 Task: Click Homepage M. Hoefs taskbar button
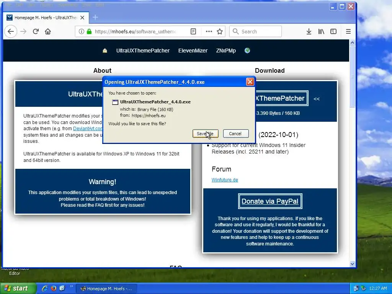click(106, 289)
